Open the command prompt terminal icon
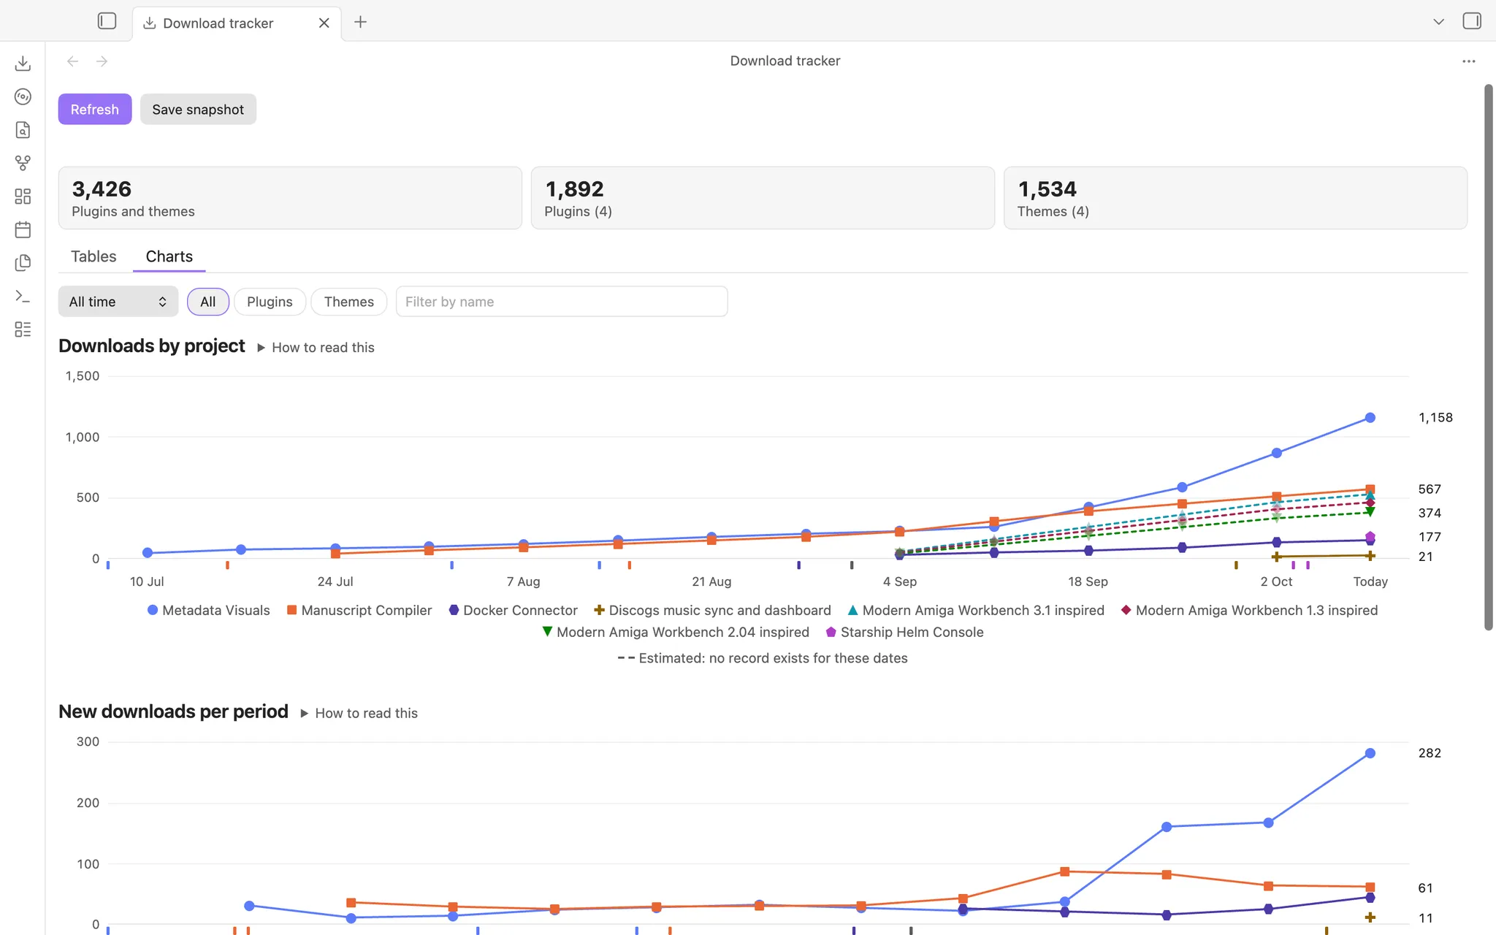Image resolution: width=1496 pixels, height=935 pixels. (23, 296)
